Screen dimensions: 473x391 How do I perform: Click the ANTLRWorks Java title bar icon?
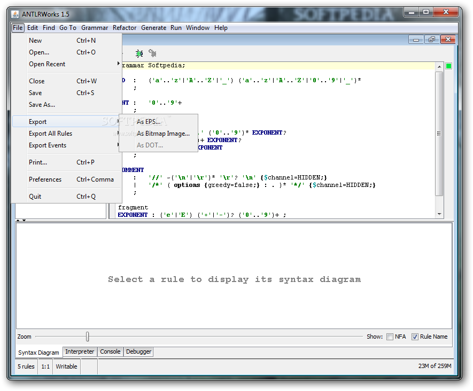tap(15, 14)
